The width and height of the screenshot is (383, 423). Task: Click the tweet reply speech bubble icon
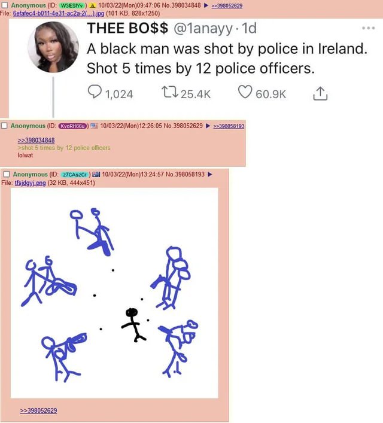coord(95,92)
